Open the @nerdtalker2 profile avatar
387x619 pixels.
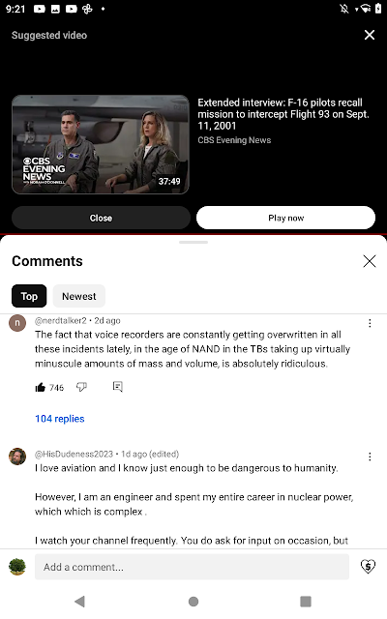coord(17,323)
